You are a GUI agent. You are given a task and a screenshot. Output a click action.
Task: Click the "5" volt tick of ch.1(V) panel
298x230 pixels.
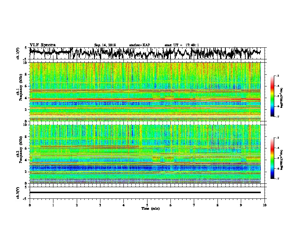pyautogui.click(x=26, y=48)
